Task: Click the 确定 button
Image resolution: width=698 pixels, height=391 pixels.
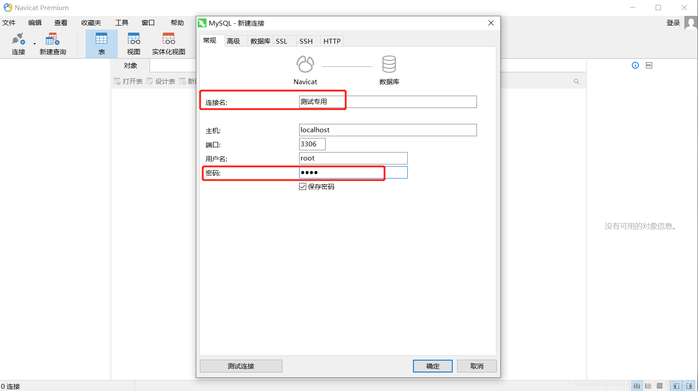Action: click(433, 366)
